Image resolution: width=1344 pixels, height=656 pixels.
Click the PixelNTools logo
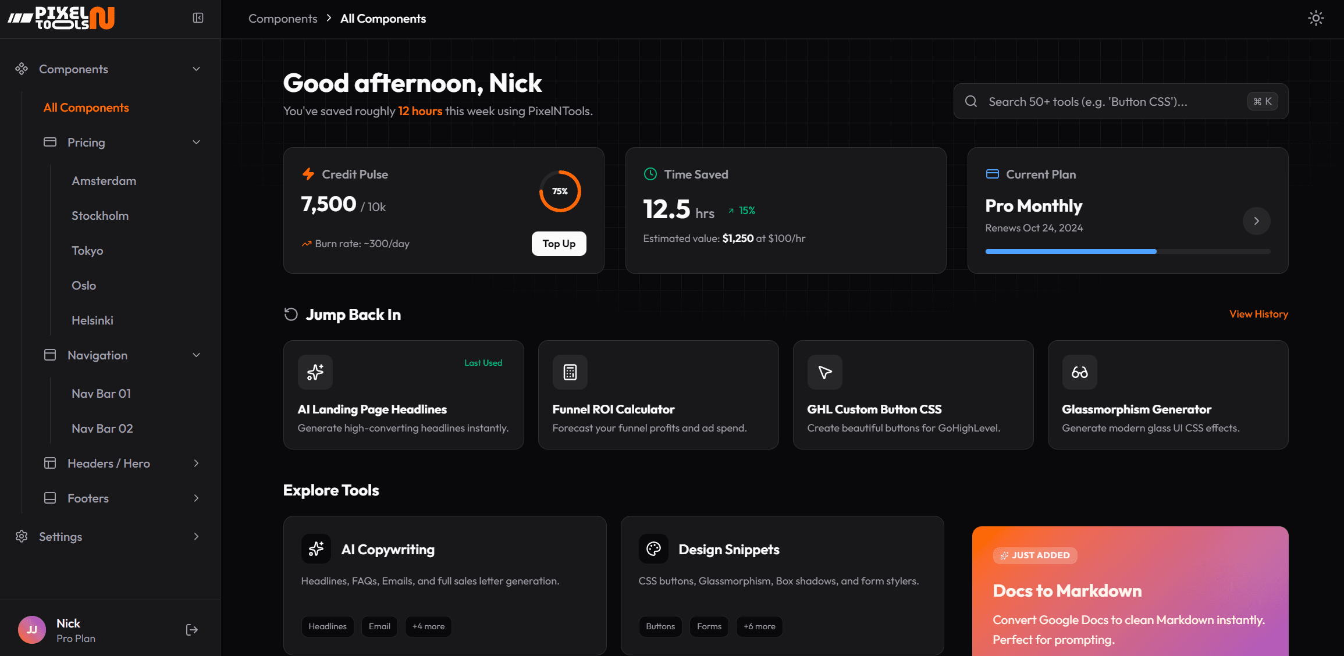tap(61, 18)
